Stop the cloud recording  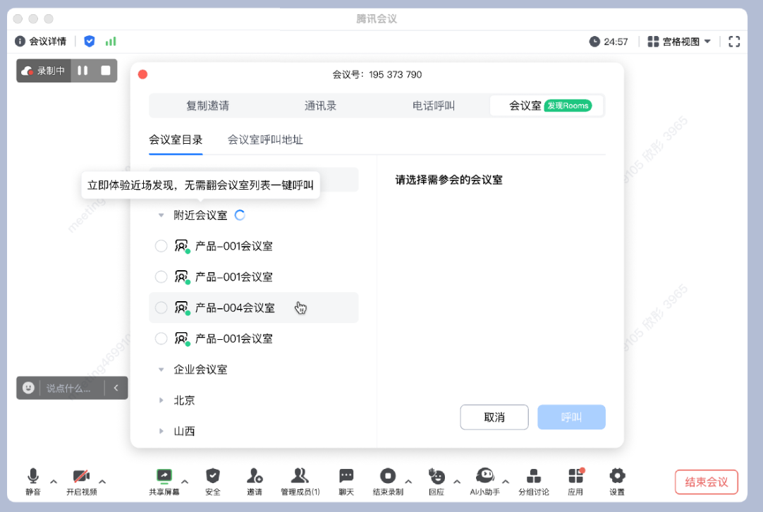click(105, 71)
